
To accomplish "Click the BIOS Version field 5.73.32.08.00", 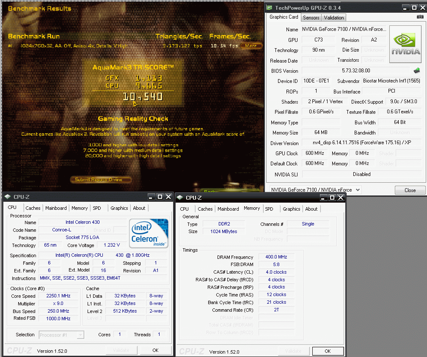I will coord(356,71).
